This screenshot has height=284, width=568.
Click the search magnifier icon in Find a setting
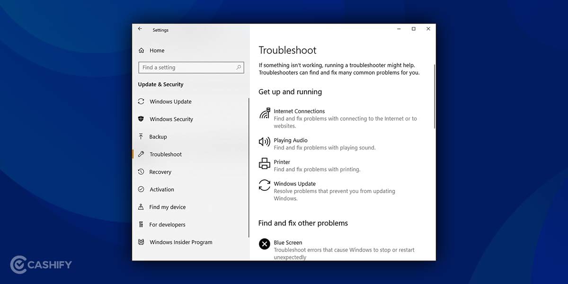[239, 67]
